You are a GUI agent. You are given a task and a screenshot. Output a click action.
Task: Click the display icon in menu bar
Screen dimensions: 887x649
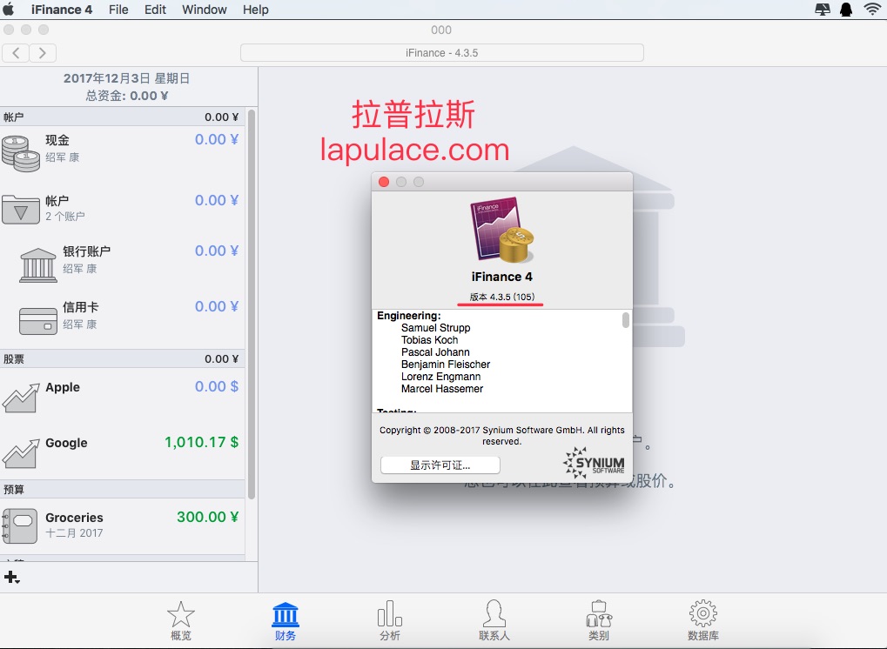823,10
